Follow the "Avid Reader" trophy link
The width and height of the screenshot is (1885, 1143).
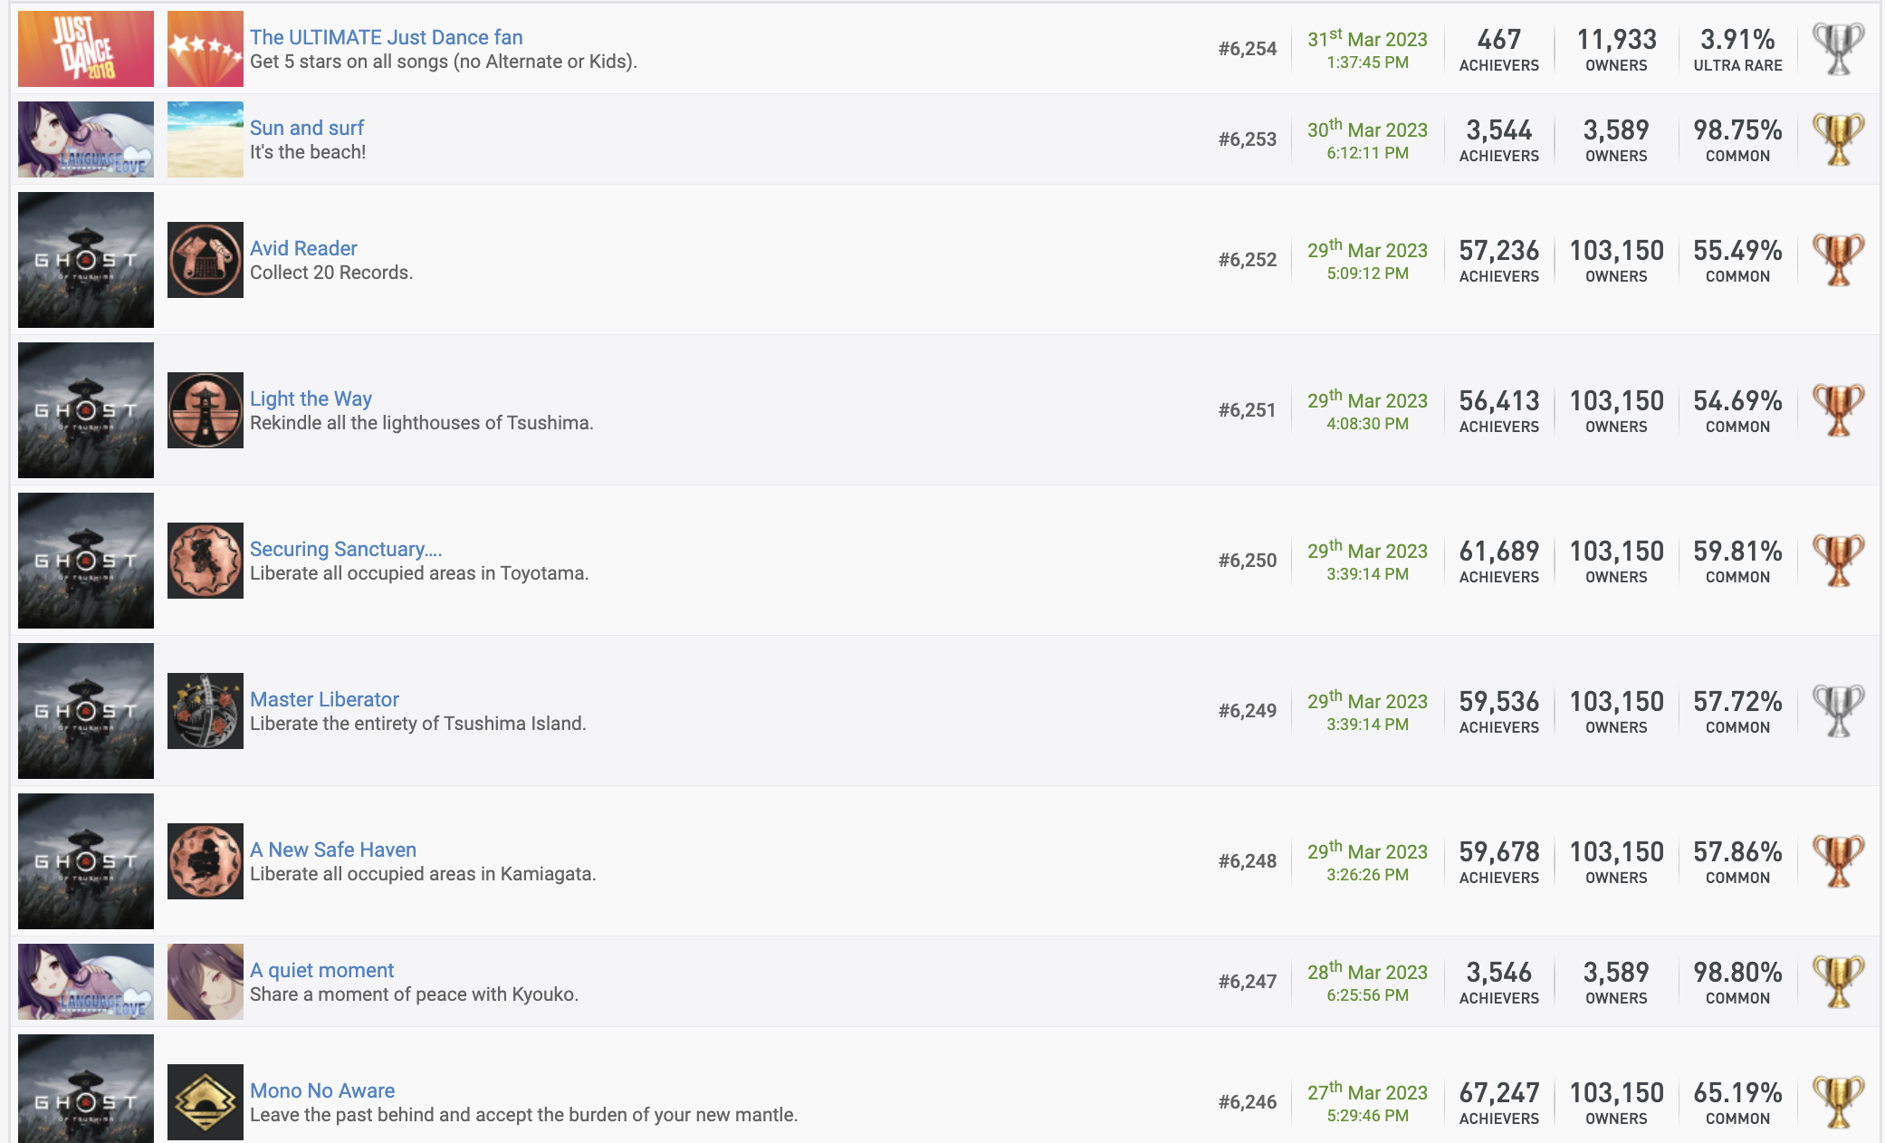click(303, 248)
